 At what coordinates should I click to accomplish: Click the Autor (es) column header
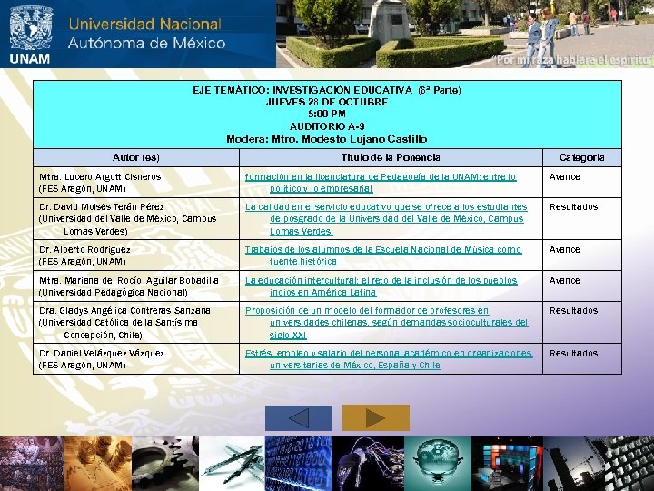[x=136, y=157]
